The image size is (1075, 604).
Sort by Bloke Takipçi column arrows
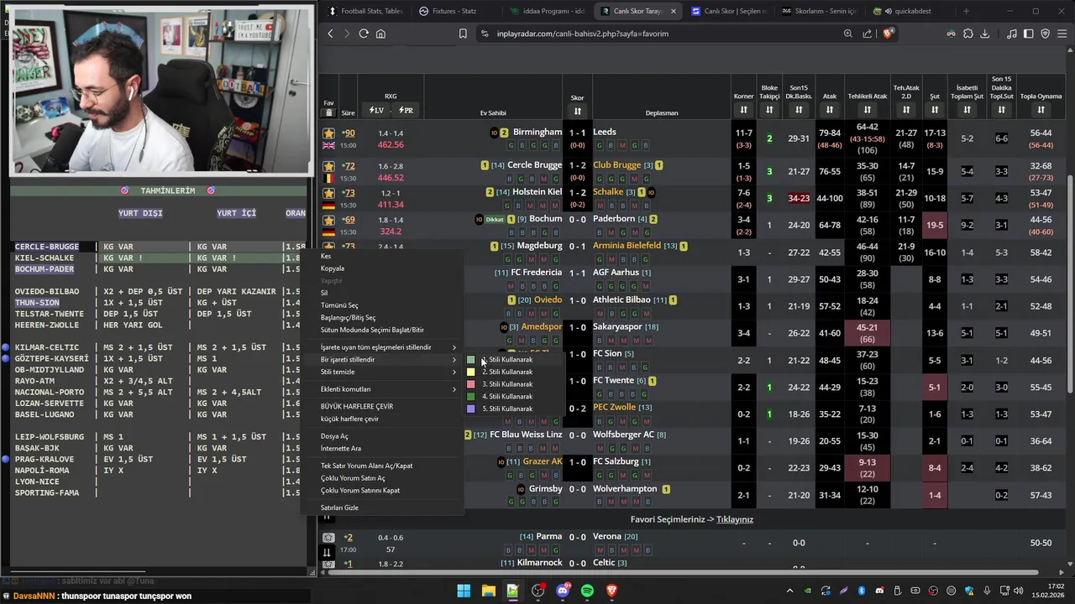coord(769,110)
